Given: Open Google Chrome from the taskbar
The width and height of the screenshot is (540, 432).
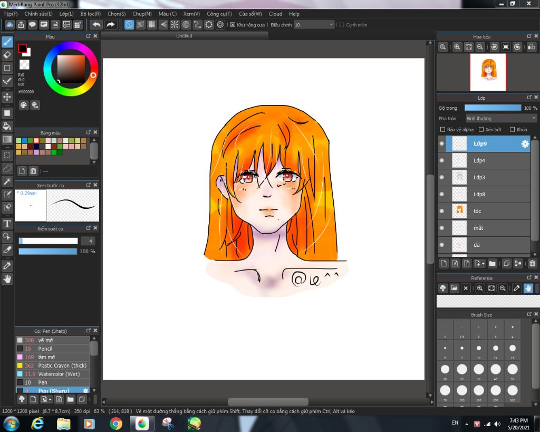Looking at the screenshot, I should coord(116,424).
